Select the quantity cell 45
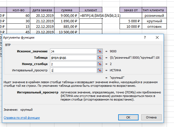 pos(18,32)
